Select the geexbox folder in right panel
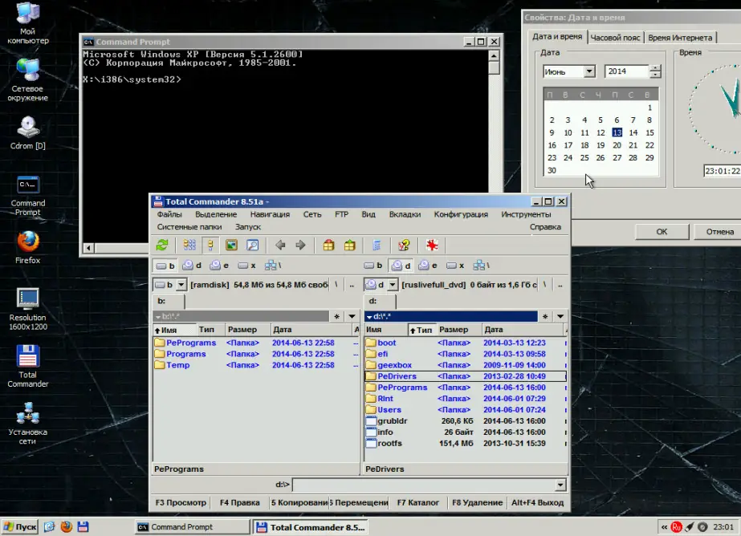Viewport: 741px width, 536px height. point(466,365)
